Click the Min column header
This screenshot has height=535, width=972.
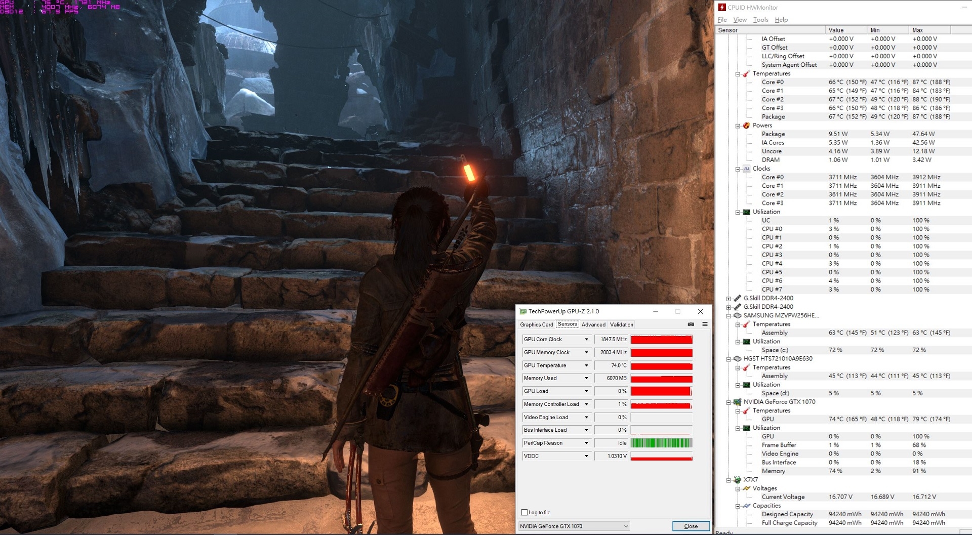point(888,30)
